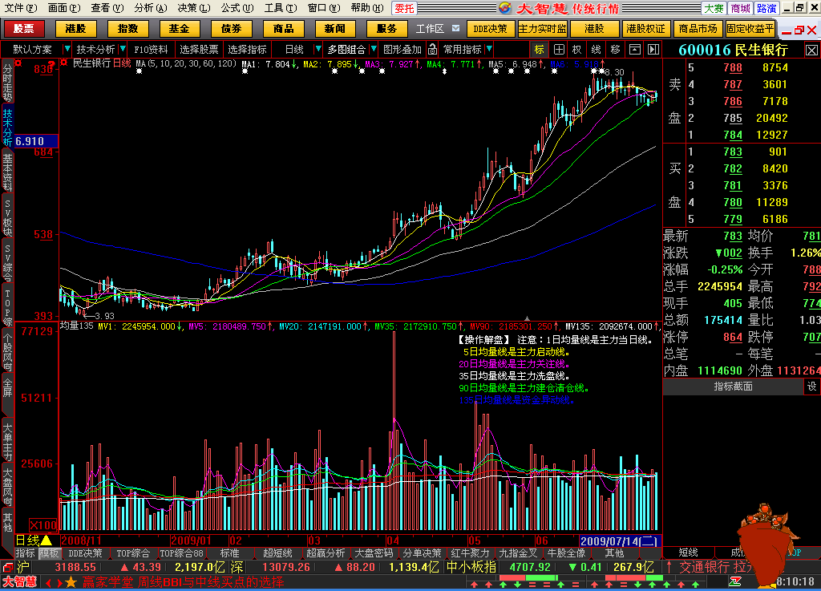Click the red minimize icon under title bar
Image resolution: width=821 pixels, height=591 pixels.
pyautogui.click(x=787, y=30)
